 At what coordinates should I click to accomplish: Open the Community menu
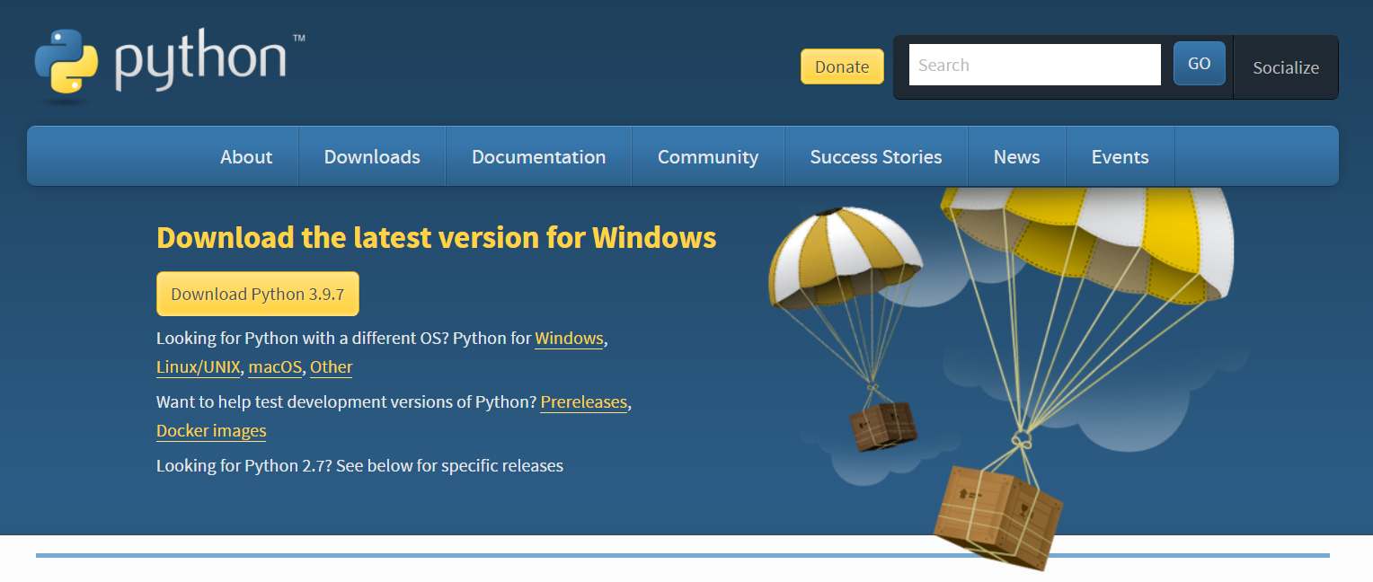tap(708, 156)
